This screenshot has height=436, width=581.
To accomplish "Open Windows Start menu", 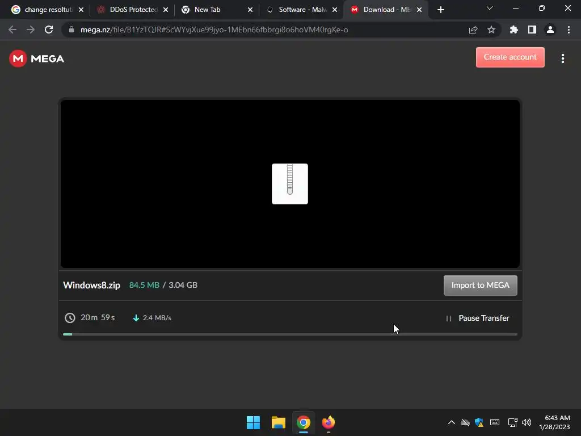I will coord(254,422).
